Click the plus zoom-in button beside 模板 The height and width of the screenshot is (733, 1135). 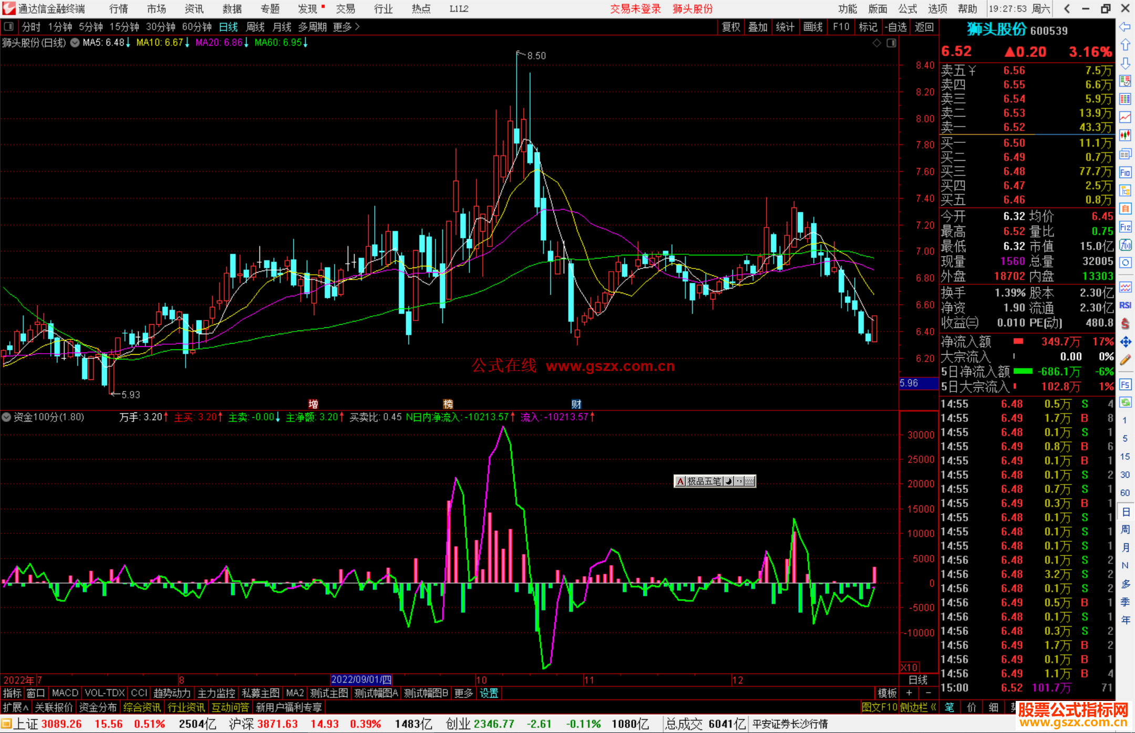pos(909,694)
